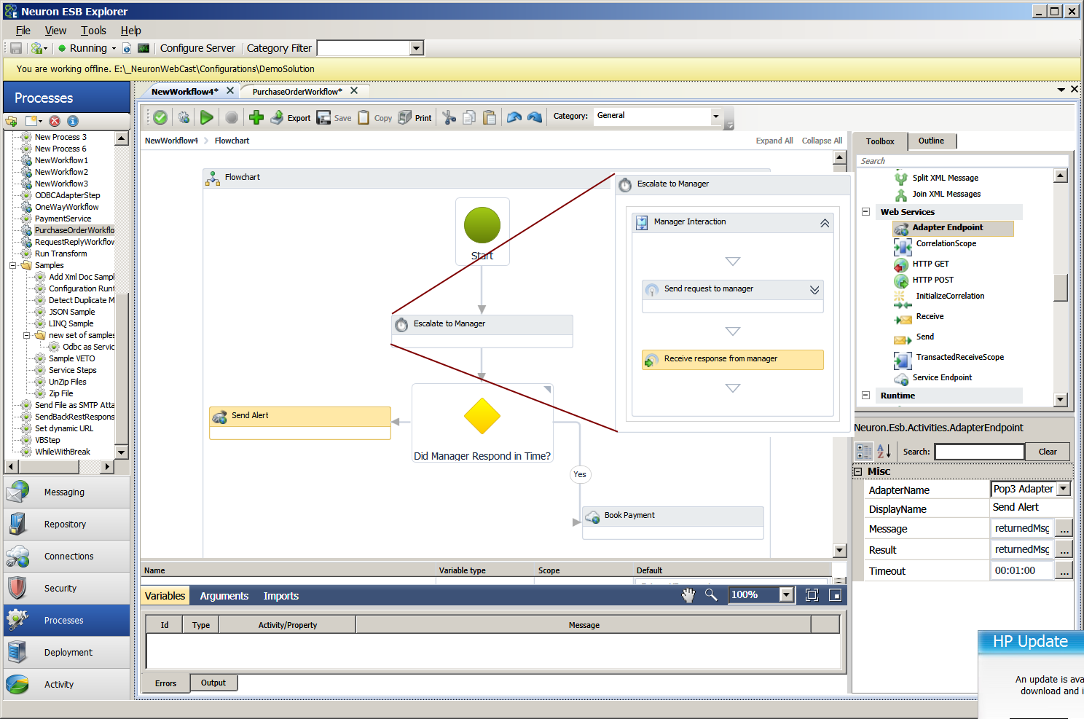
Task: Open the 100% zoom level dropdown
Action: (x=786, y=594)
